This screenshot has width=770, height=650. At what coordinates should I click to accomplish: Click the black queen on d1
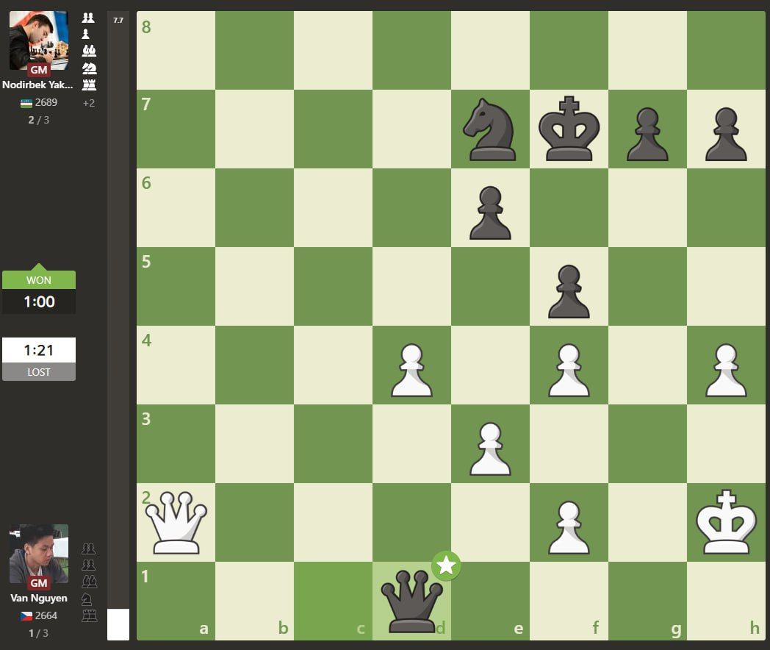pos(411,601)
